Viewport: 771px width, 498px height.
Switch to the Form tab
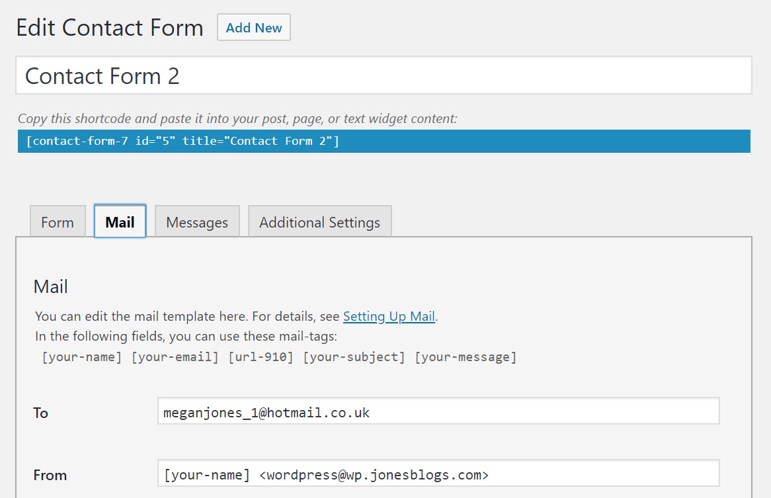coord(58,222)
